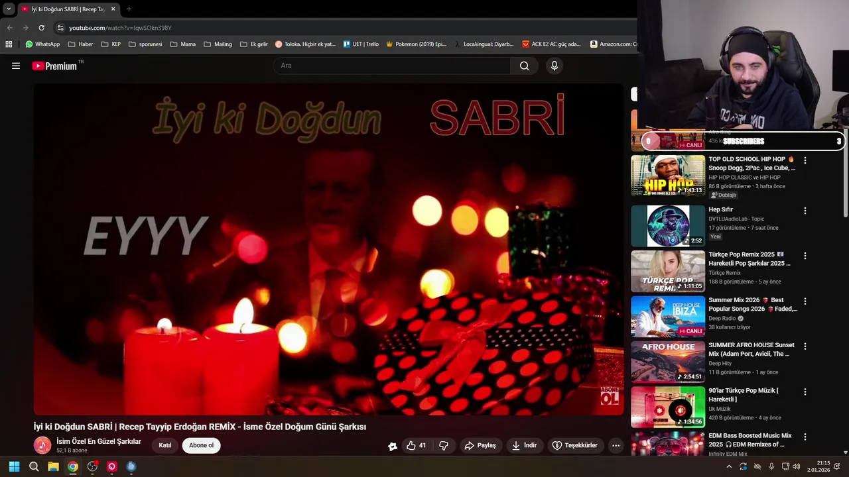This screenshot has height=477, width=849.
Task: Go forward in browser history
Action: coord(25,28)
